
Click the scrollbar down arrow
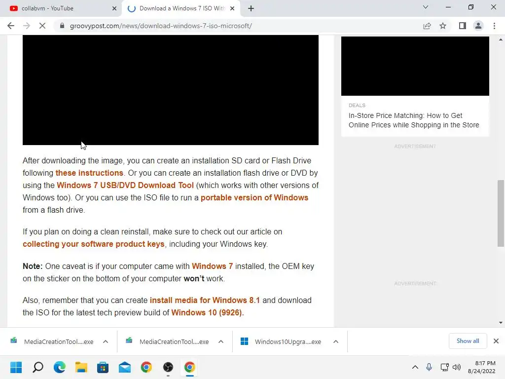(x=501, y=323)
